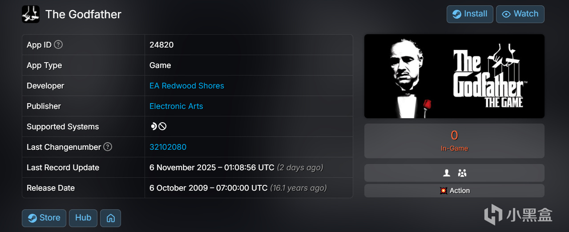Click the In-Game player count panel

tap(454, 140)
